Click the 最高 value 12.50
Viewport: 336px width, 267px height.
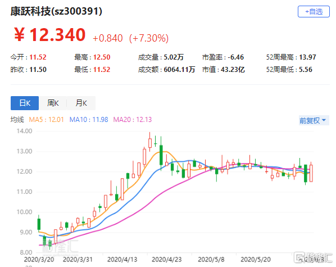pos(102,57)
